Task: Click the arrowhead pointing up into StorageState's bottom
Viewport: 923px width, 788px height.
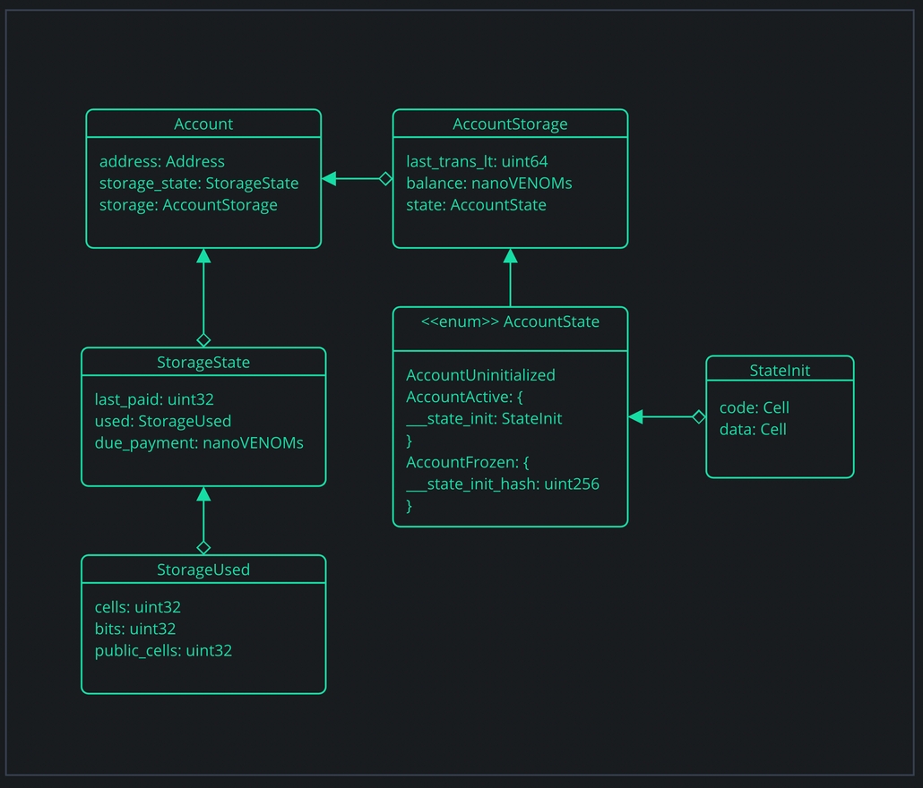Action: point(203,494)
